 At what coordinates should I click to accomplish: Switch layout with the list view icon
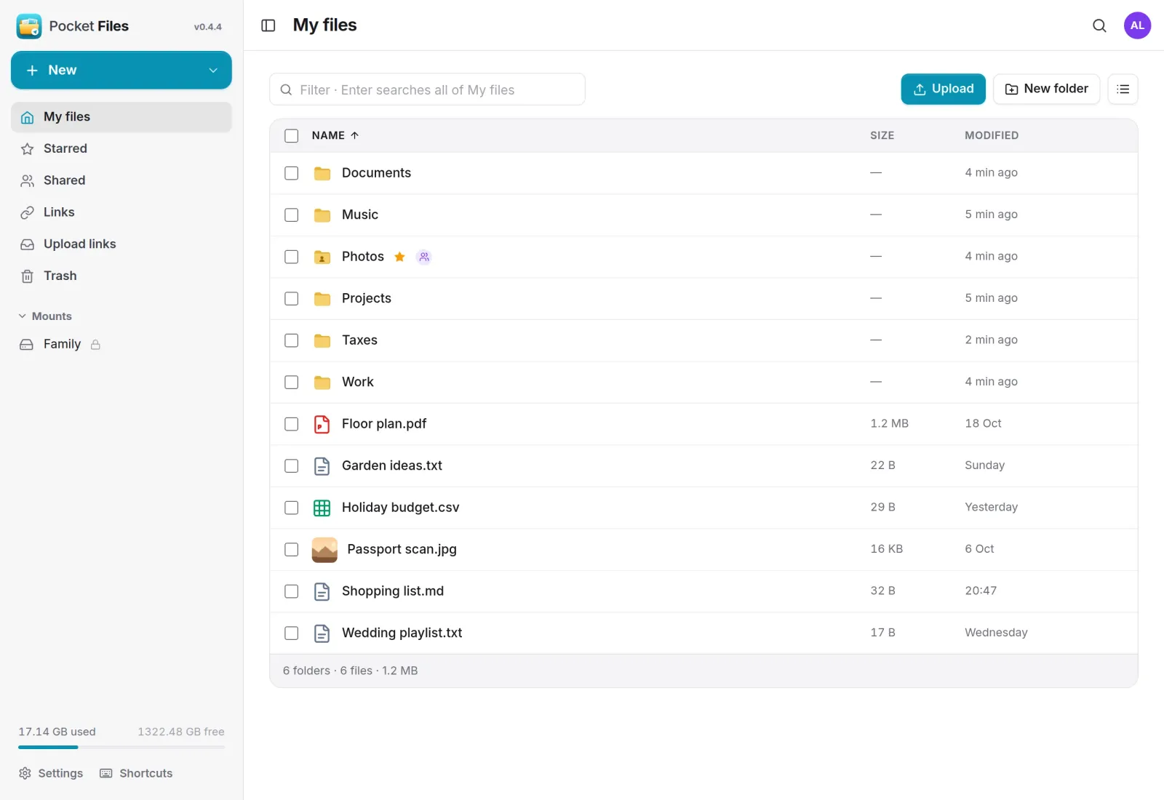pos(1123,89)
